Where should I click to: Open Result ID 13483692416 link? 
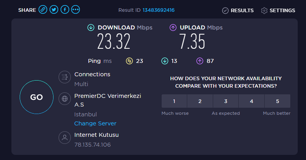159,10
